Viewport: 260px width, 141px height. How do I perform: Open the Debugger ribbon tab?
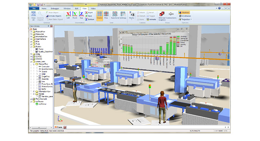(x=55, y=8)
